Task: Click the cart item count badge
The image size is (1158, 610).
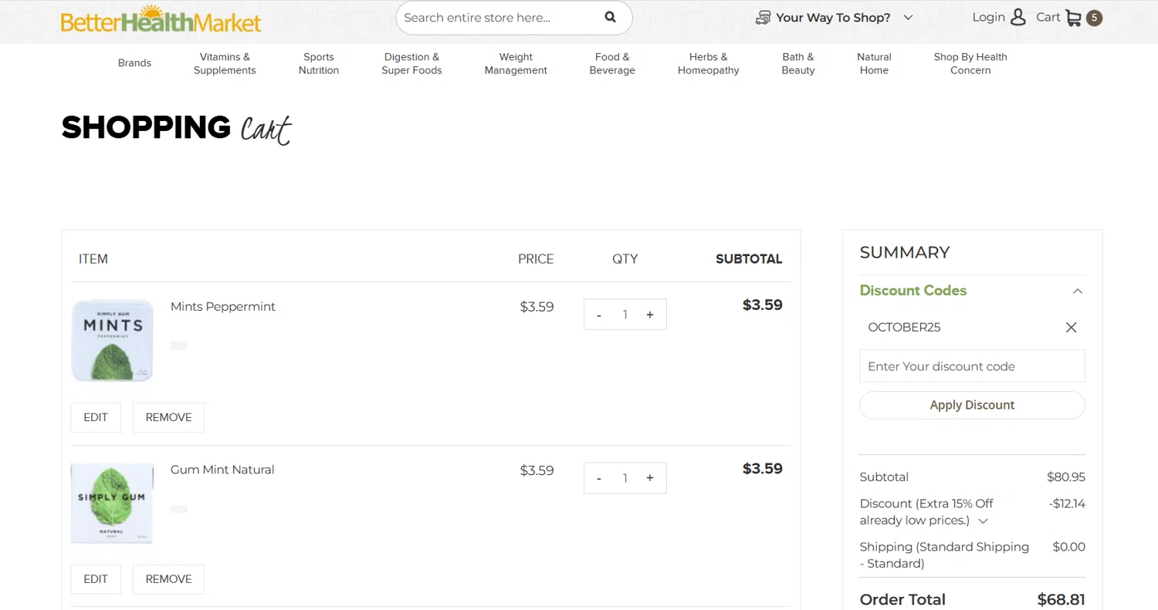Action: click(1094, 18)
